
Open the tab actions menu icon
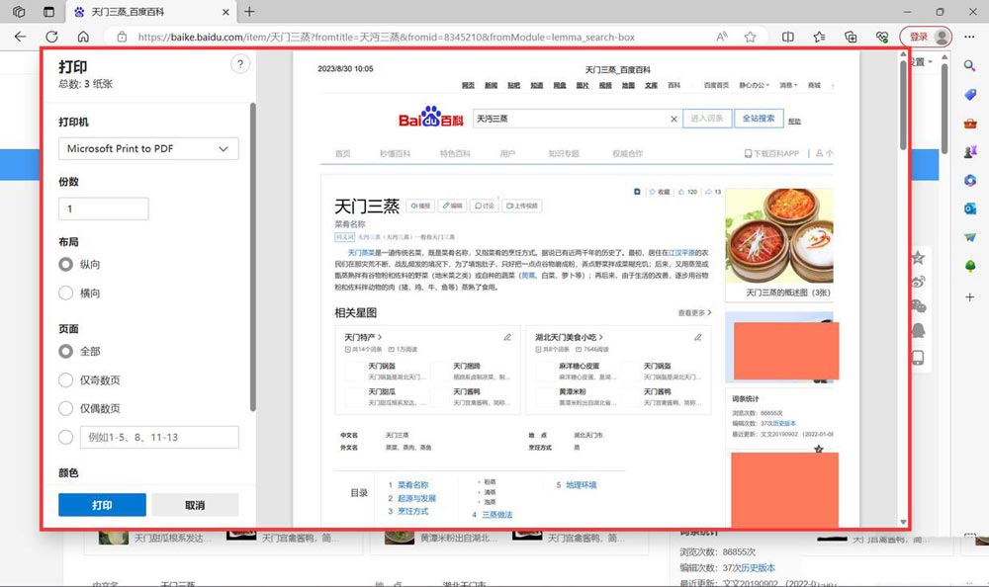[48, 11]
